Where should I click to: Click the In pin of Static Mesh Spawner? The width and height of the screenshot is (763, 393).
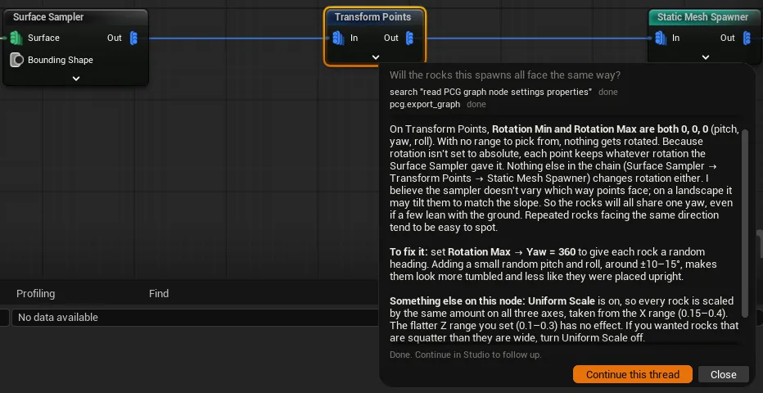click(661, 38)
